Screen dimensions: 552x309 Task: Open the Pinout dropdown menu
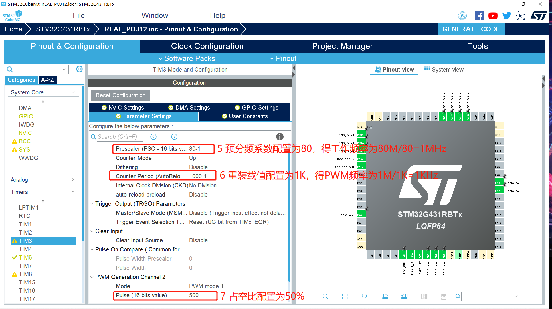(x=283, y=58)
